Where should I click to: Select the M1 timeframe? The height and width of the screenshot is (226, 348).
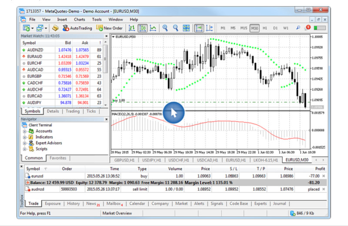pyautogui.click(x=223, y=28)
